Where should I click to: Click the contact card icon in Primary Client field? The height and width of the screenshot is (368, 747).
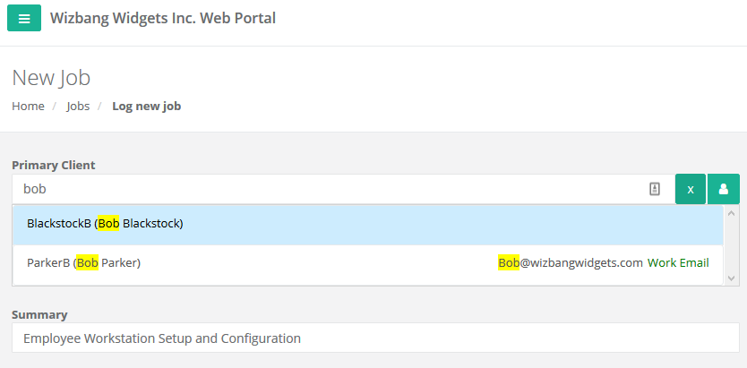(655, 189)
